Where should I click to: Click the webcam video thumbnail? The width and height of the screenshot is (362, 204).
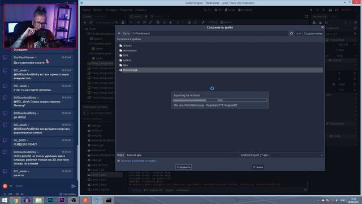(40, 25)
